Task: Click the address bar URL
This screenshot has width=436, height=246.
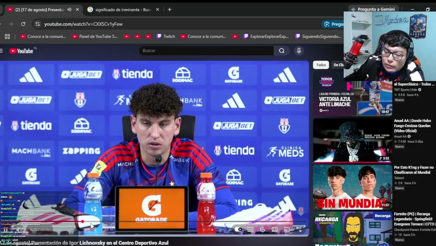Action: tap(83, 24)
